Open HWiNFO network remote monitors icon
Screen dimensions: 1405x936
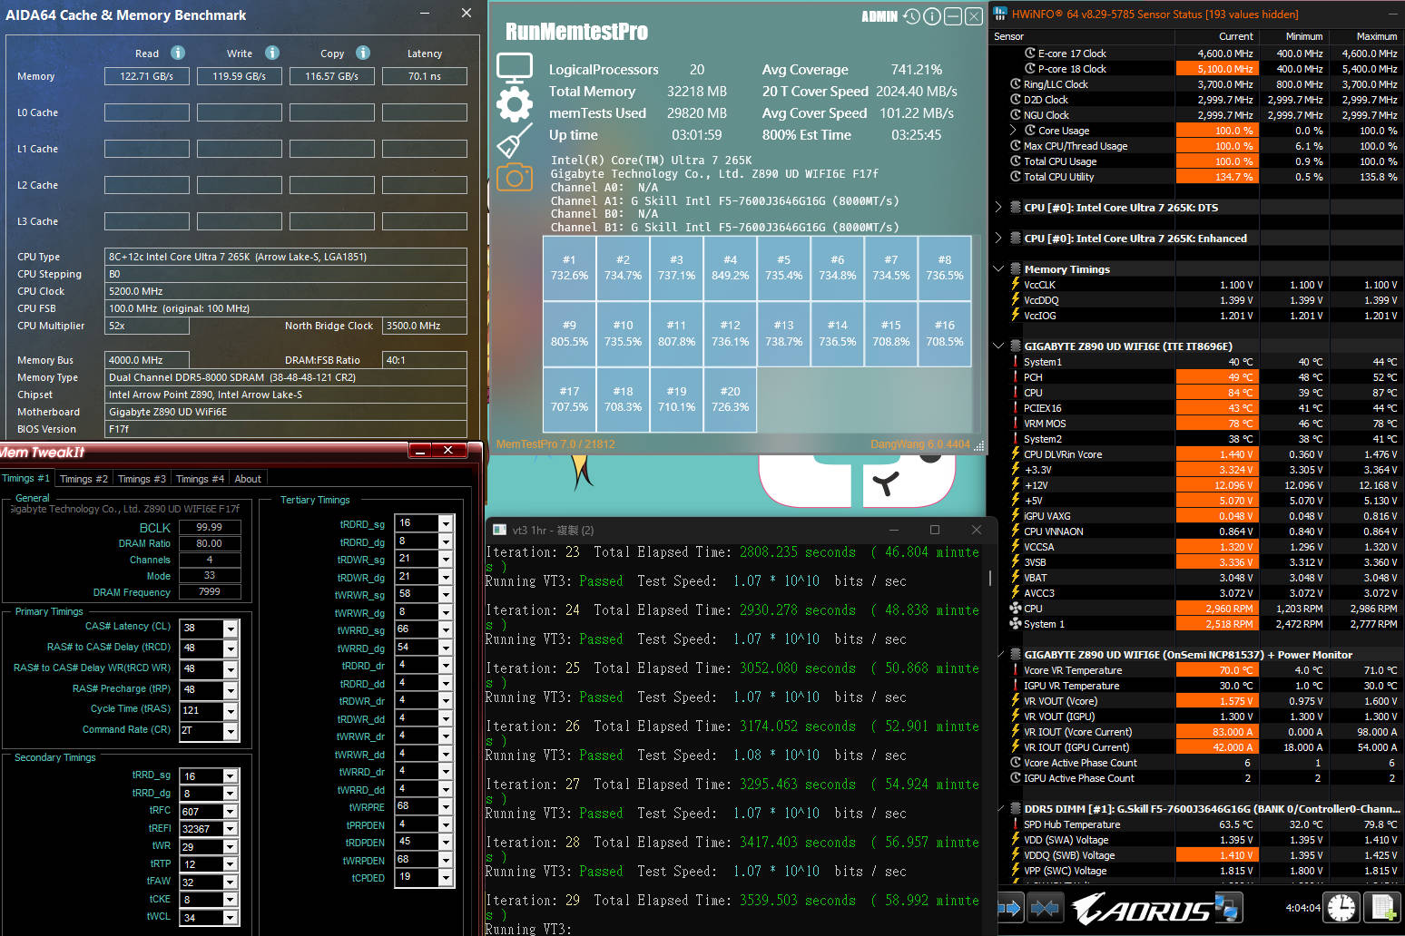click(x=1227, y=907)
